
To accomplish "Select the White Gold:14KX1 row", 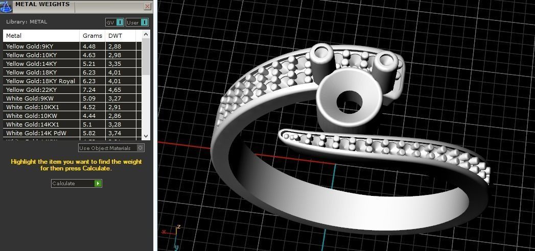I will pyautogui.click(x=73, y=124).
